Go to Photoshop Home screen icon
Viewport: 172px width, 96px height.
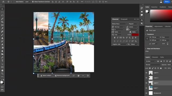point(3,2)
